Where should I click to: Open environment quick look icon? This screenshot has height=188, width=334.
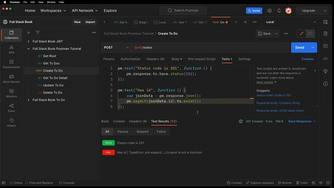(x=325, y=22)
